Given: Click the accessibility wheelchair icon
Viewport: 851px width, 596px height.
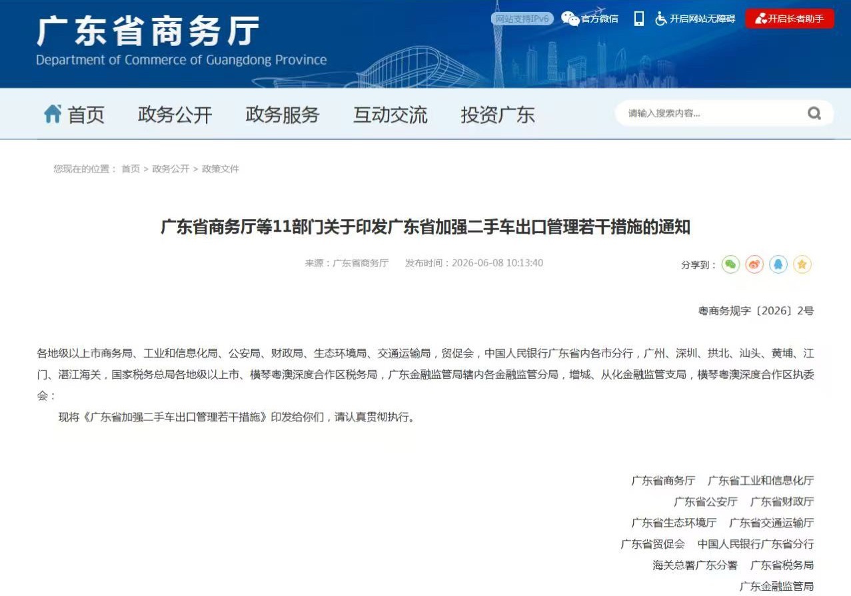Looking at the screenshot, I should coord(660,19).
